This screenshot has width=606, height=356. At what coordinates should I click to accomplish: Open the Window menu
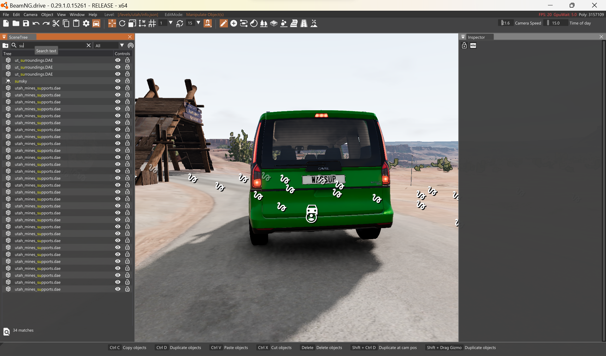pyautogui.click(x=77, y=14)
